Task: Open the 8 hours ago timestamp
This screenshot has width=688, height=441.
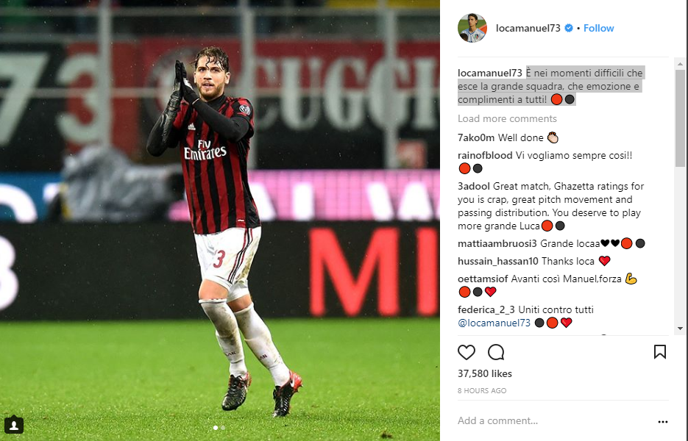Action: click(x=482, y=390)
